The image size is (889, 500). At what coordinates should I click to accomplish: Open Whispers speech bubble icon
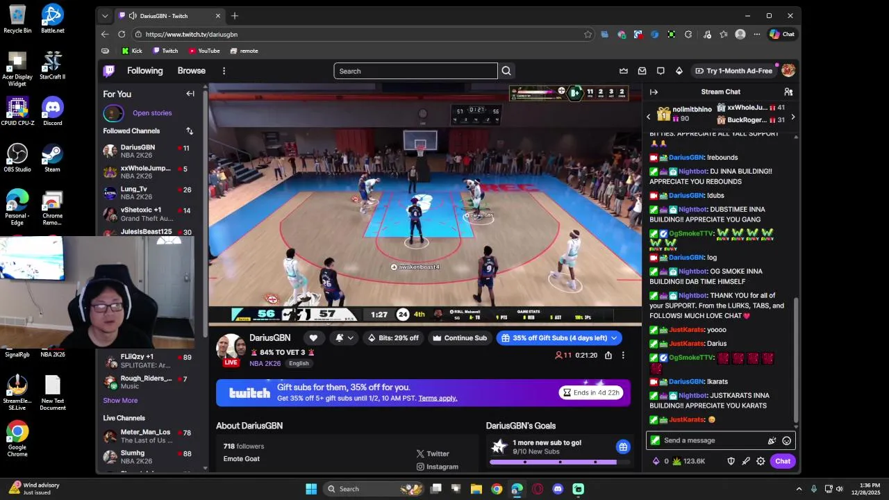tap(660, 71)
